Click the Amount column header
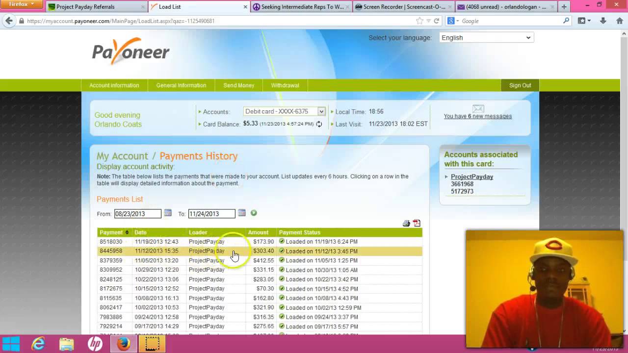This screenshot has width=628, height=353. (x=258, y=232)
